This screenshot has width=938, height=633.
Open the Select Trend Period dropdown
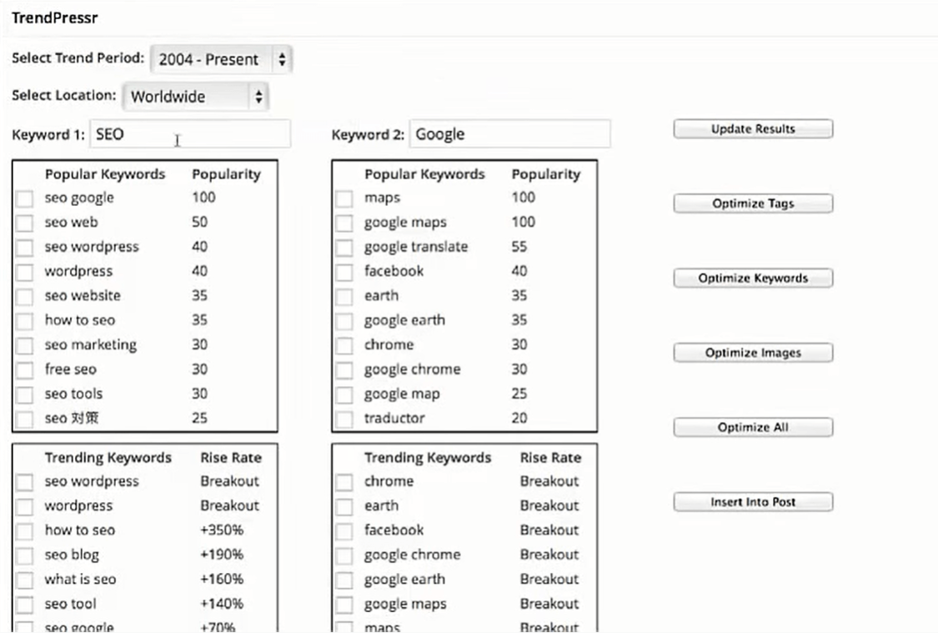click(221, 59)
